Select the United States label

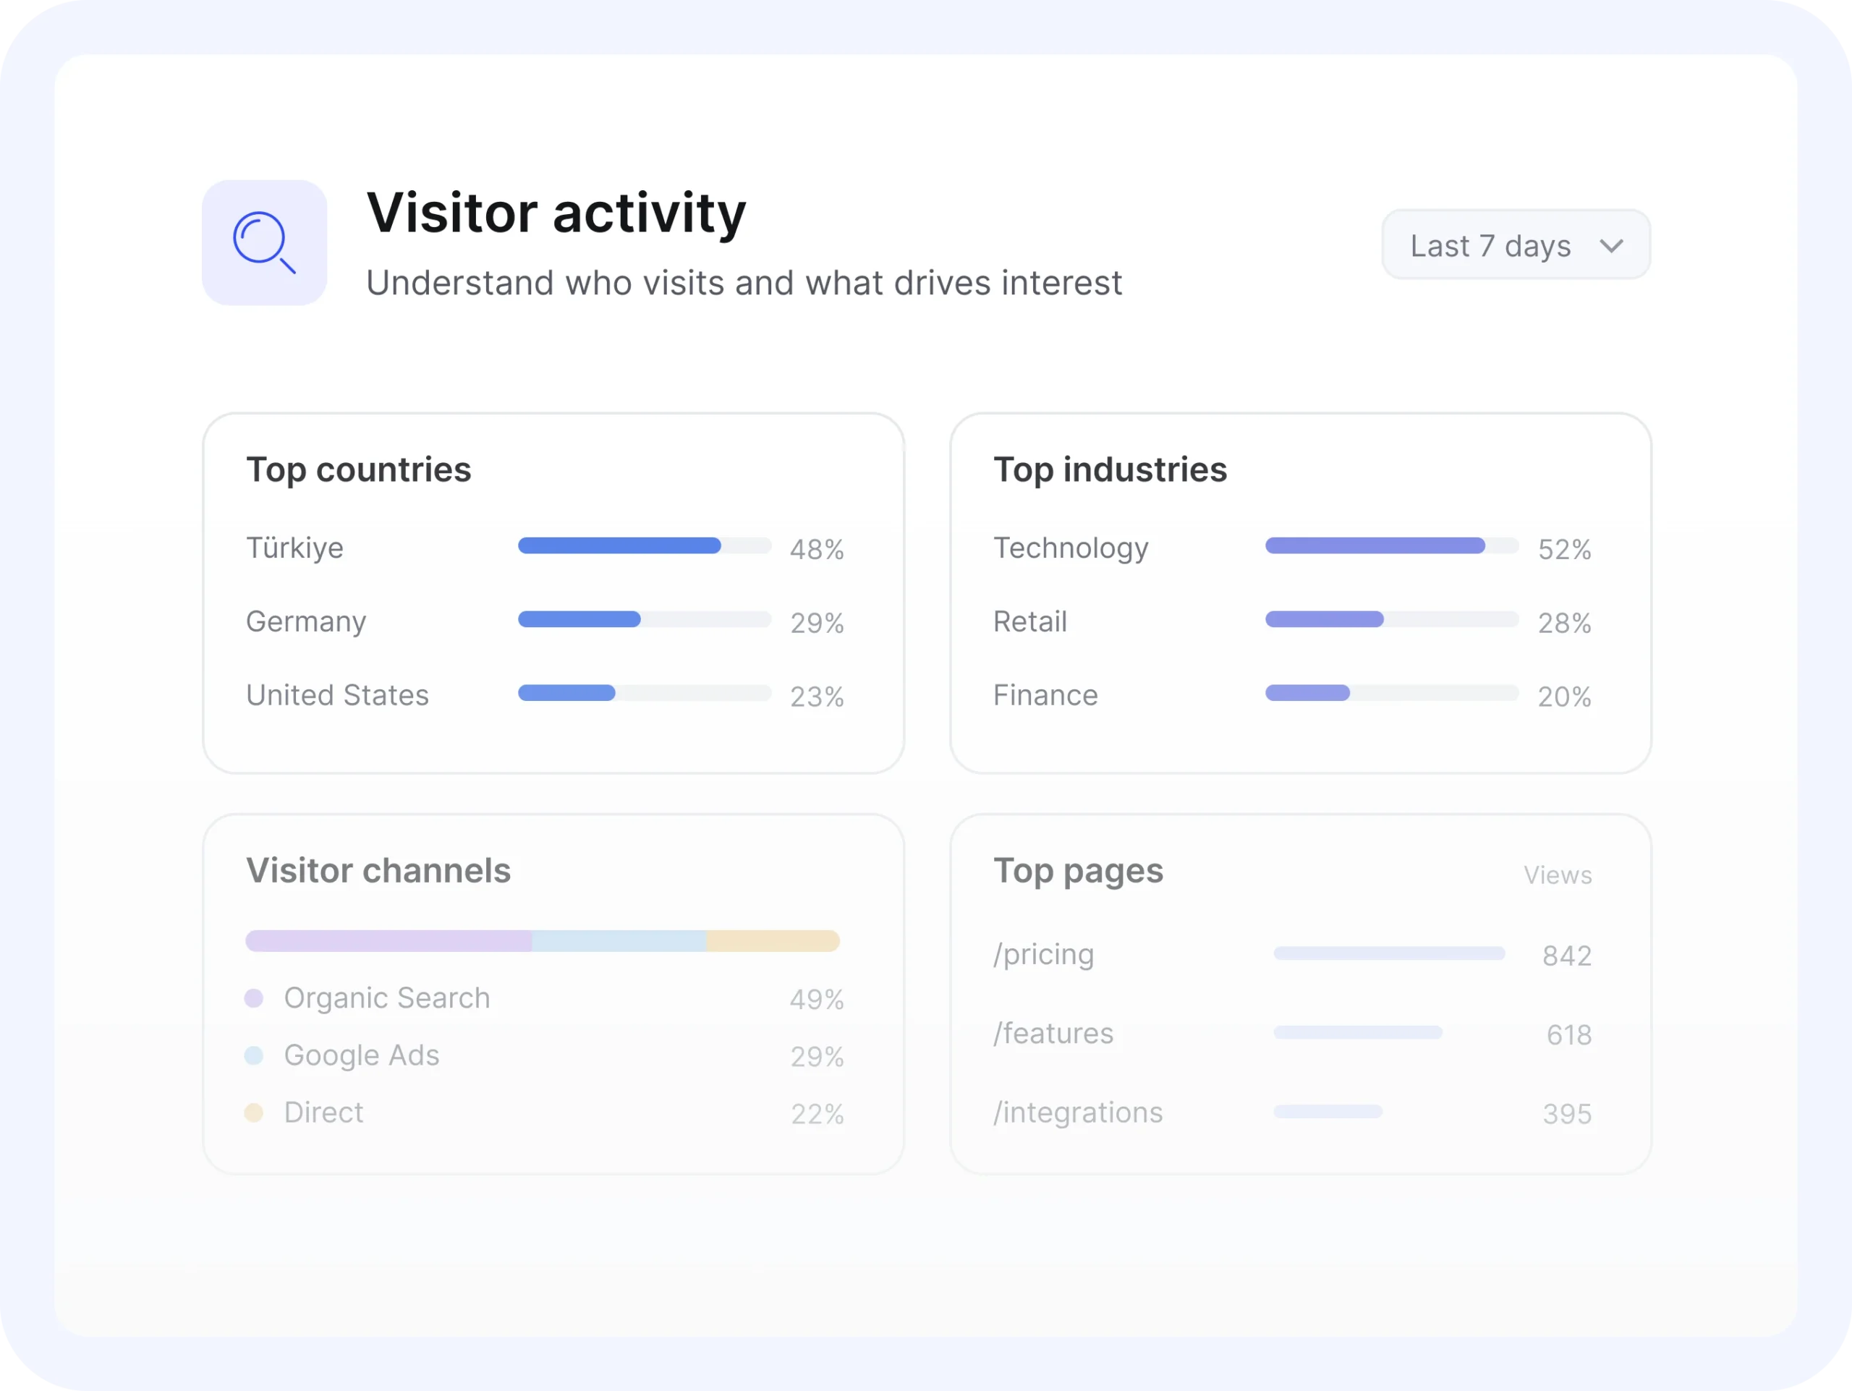point(337,696)
